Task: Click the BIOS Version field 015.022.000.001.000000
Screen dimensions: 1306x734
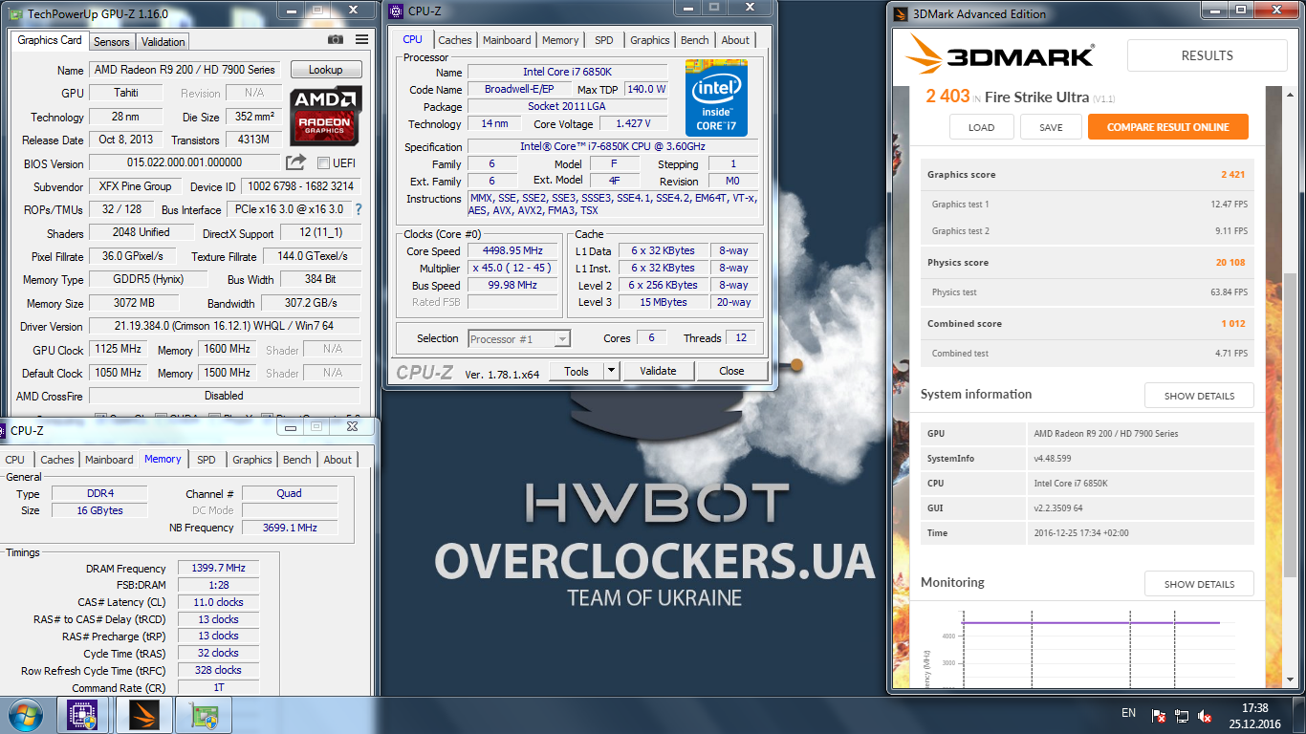Action: (185, 163)
